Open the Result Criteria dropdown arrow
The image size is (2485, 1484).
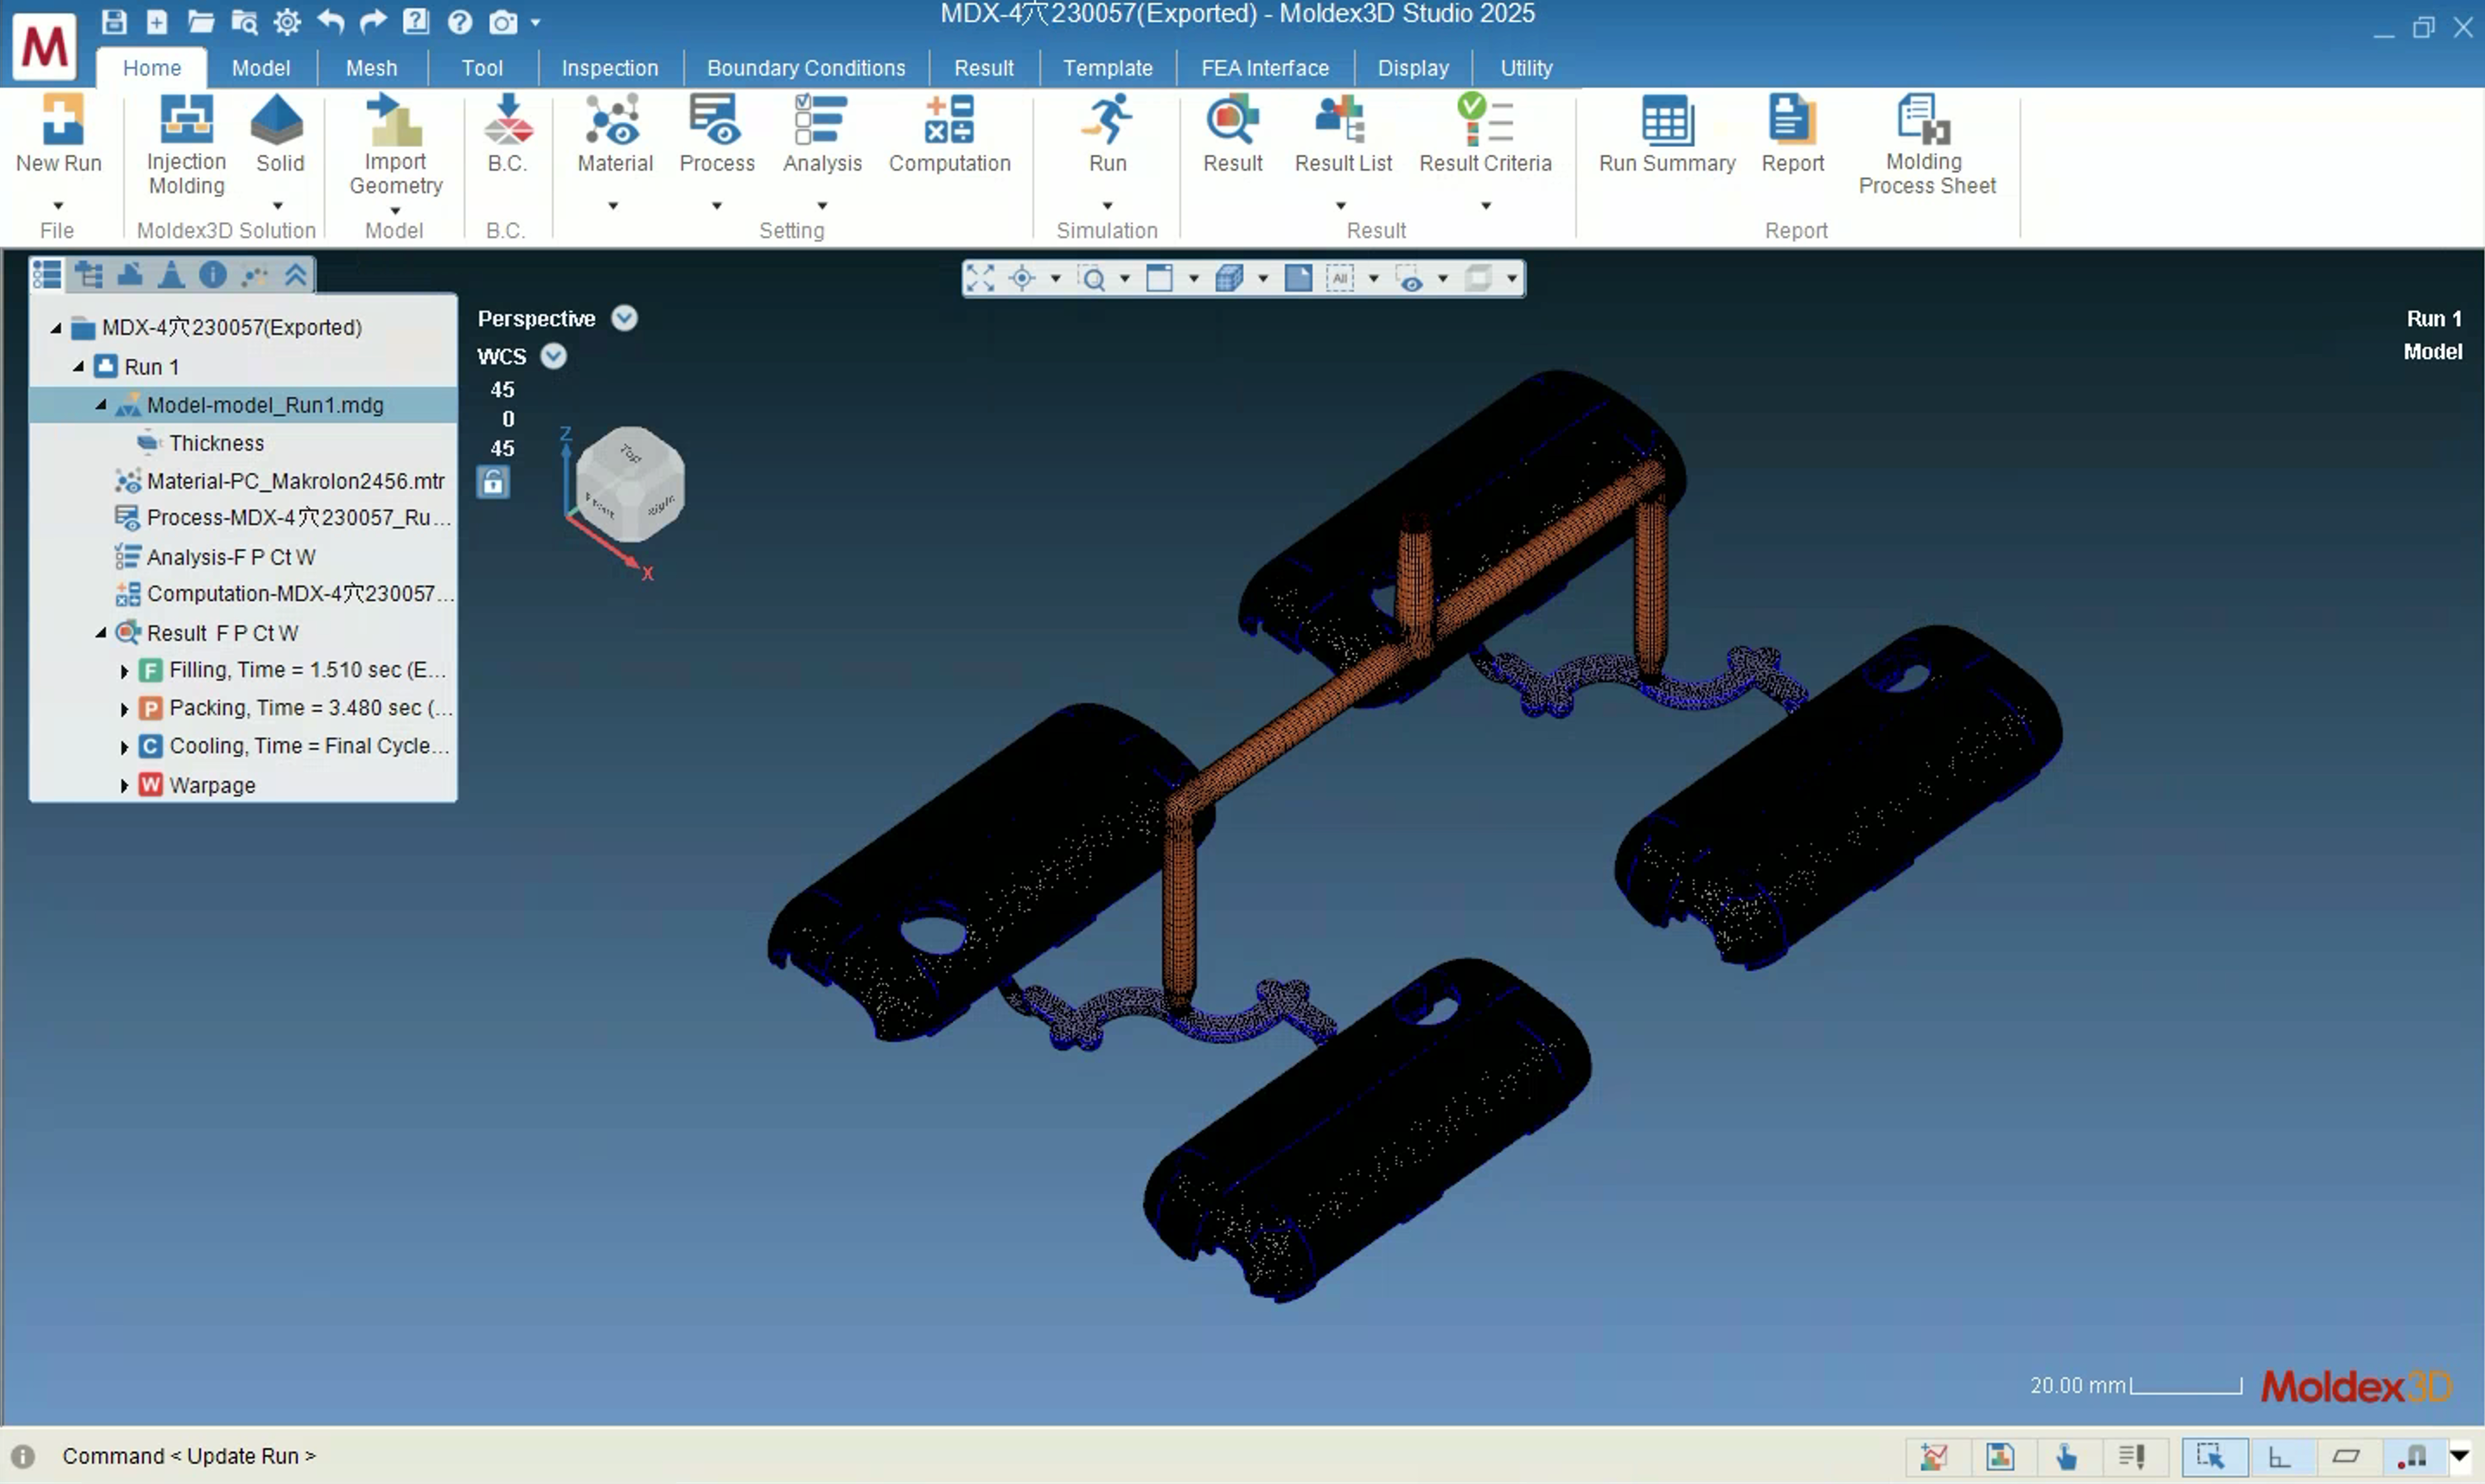tap(1486, 206)
